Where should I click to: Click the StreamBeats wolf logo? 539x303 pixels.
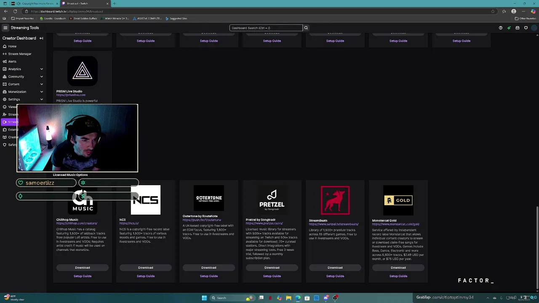point(335,200)
